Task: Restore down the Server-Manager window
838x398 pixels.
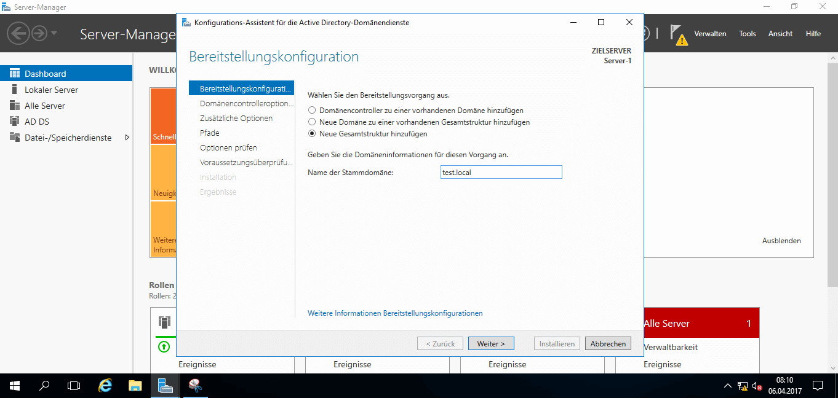Action: [794, 7]
